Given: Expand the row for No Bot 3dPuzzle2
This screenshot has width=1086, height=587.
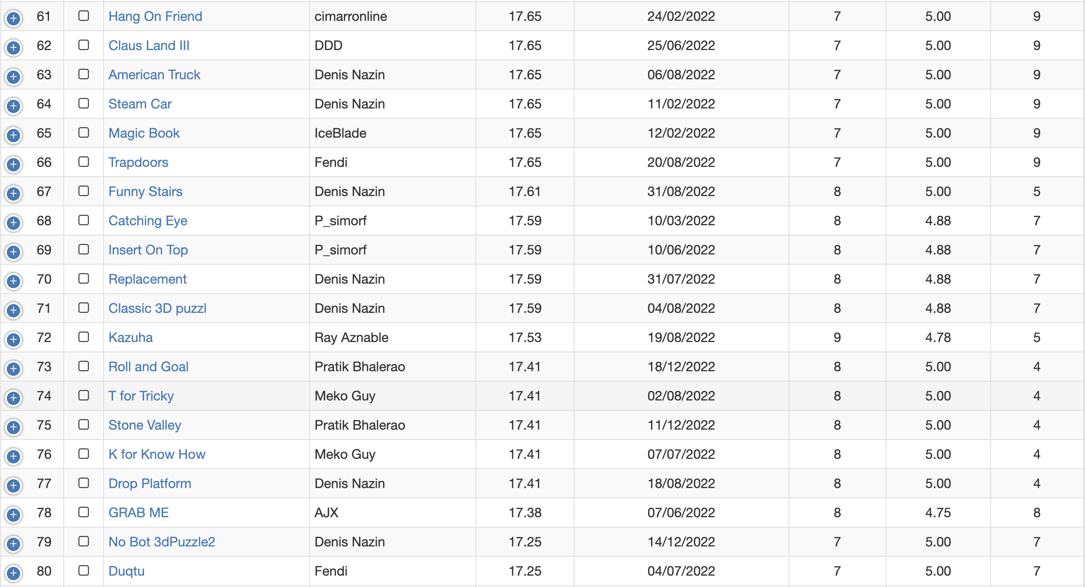Looking at the screenshot, I should (14, 544).
